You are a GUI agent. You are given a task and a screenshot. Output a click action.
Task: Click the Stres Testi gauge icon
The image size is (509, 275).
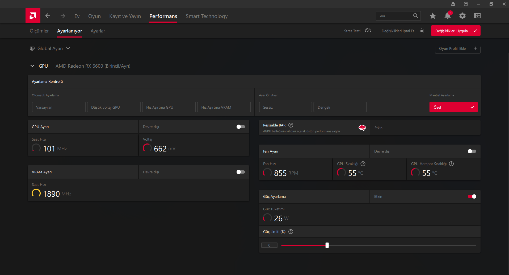pos(368,31)
